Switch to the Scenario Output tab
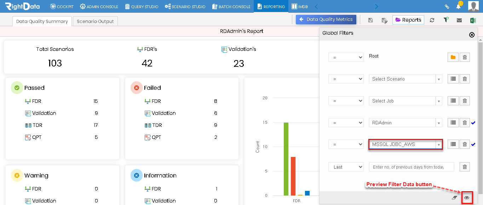This screenshot has height=205, width=483. 95,21
